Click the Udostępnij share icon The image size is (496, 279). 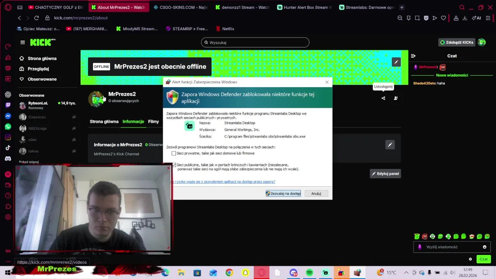(x=383, y=98)
